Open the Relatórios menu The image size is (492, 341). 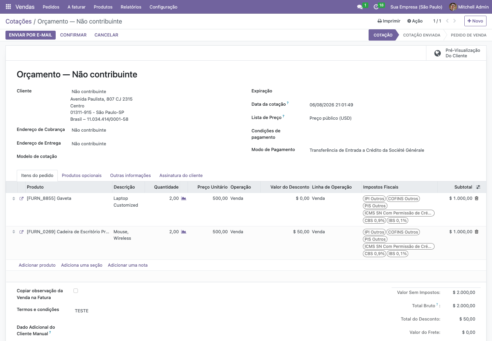[x=131, y=7]
